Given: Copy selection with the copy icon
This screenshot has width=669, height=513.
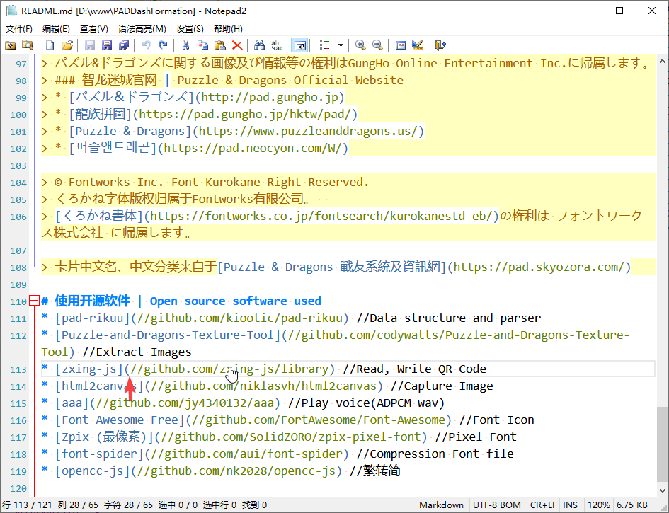Looking at the screenshot, I should pos(202,45).
